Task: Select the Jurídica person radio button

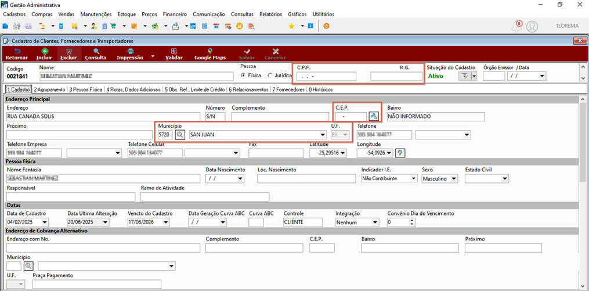Action: point(270,76)
